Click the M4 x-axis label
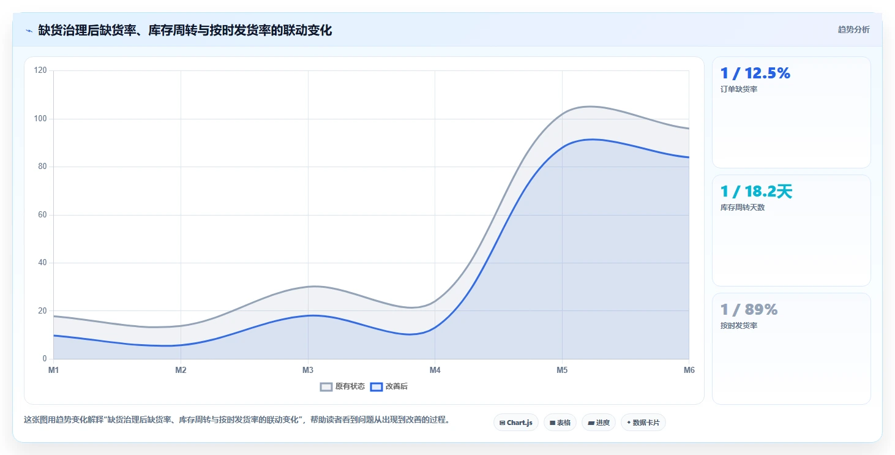Image resolution: width=895 pixels, height=455 pixels. tap(435, 370)
